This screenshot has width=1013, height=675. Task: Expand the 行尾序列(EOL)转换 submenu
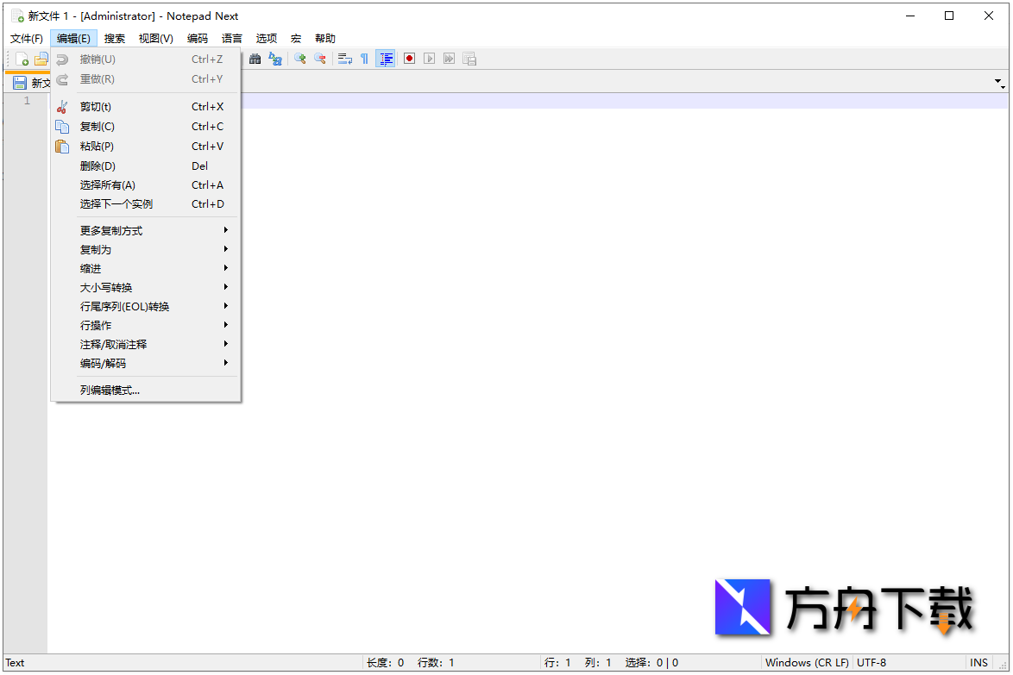coord(118,306)
